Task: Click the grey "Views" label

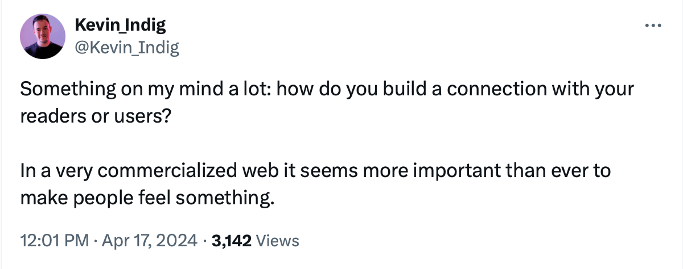Action: coord(278,241)
